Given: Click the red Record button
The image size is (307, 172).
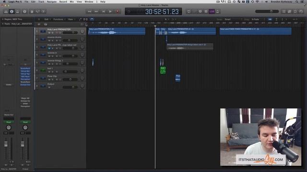Looking at the screenshot, I should pyautogui.click(x=118, y=11).
